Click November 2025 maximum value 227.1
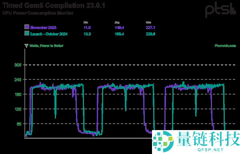This screenshot has width=240, height=154. click(x=150, y=28)
